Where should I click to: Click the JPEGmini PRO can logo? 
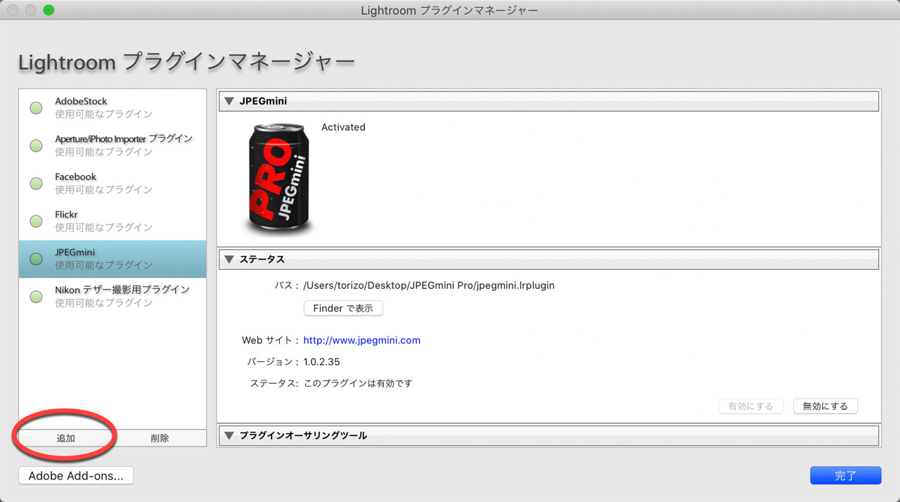tap(278, 179)
